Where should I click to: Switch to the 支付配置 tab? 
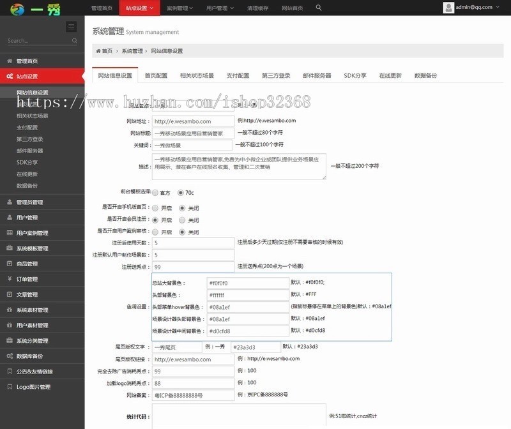point(238,75)
